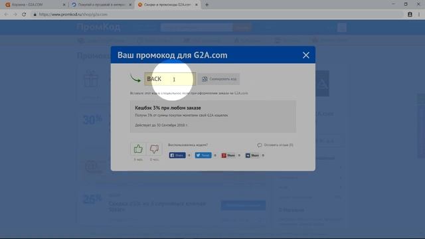Close the G2A.com promo code dialog

point(305,55)
